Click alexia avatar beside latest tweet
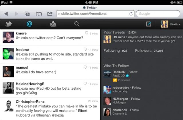The image size is (183, 120). click(107, 39)
